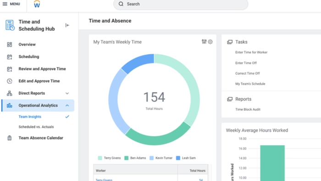This screenshot has width=321, height=181.
Task: Toggle Leah Sam legend entry
Action: 186,158
